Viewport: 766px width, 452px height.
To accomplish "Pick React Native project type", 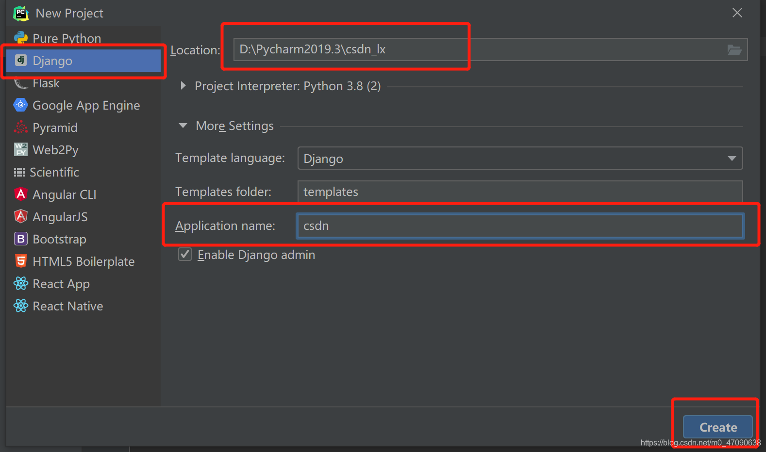I will (83, 306).
